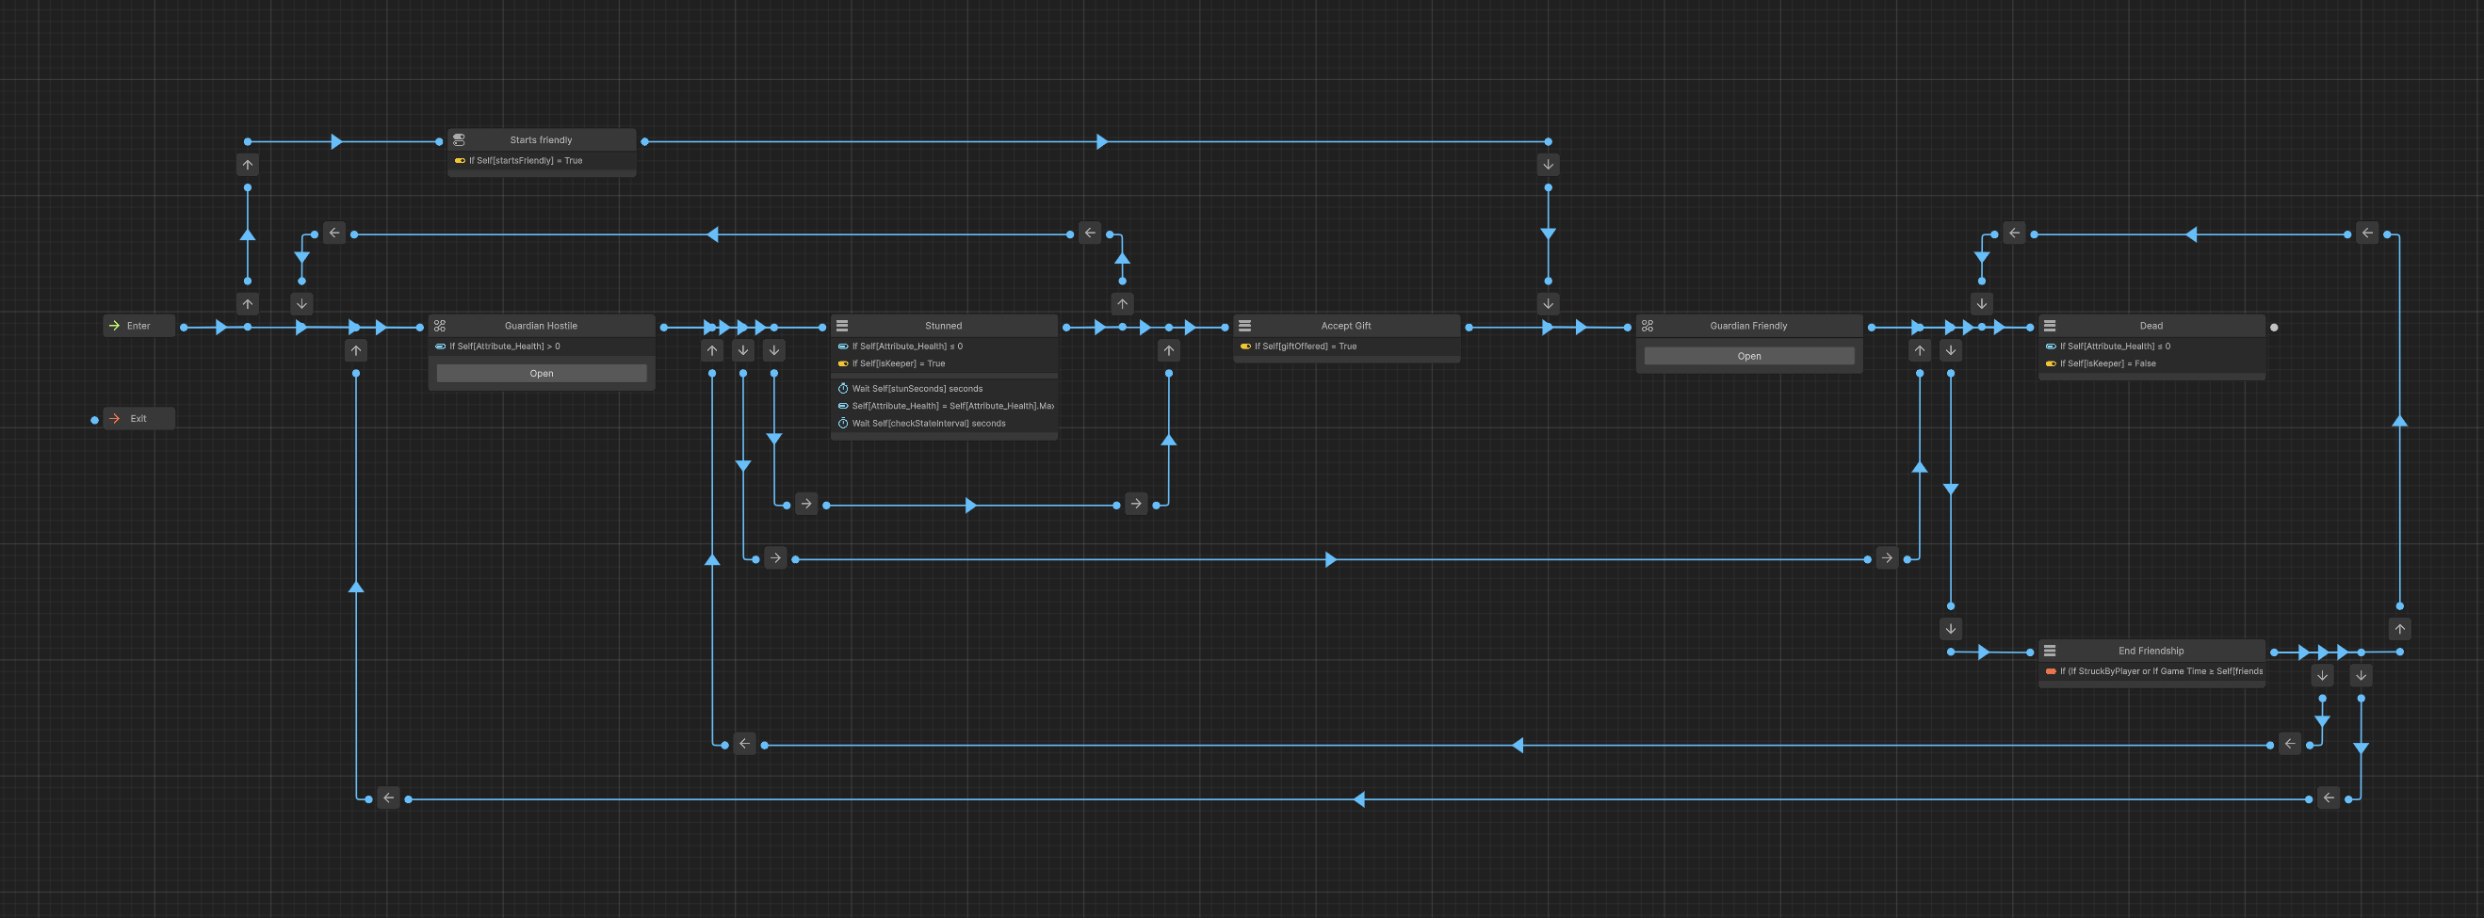The image size is (2484, 918).
Task: Select the Exit node label
Action: tap(138, 418)
